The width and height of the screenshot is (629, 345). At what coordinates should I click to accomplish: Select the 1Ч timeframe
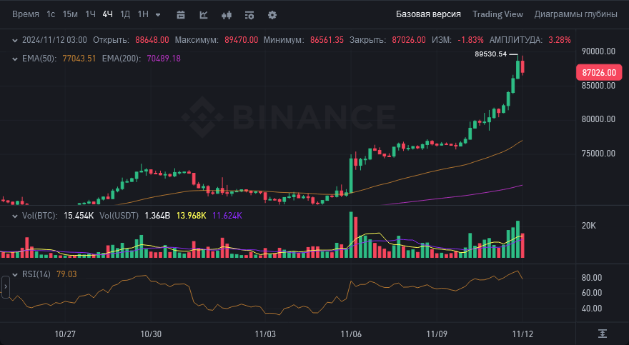coord(90,14)
